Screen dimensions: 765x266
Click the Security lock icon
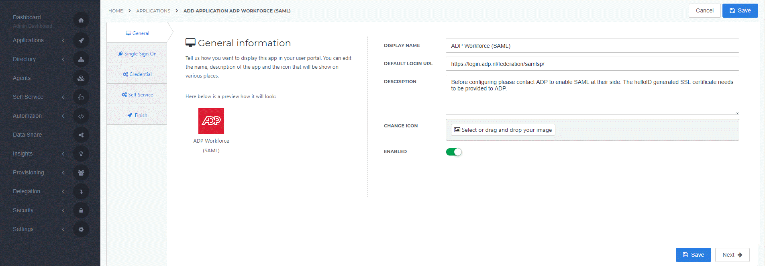tap(81, 211)
